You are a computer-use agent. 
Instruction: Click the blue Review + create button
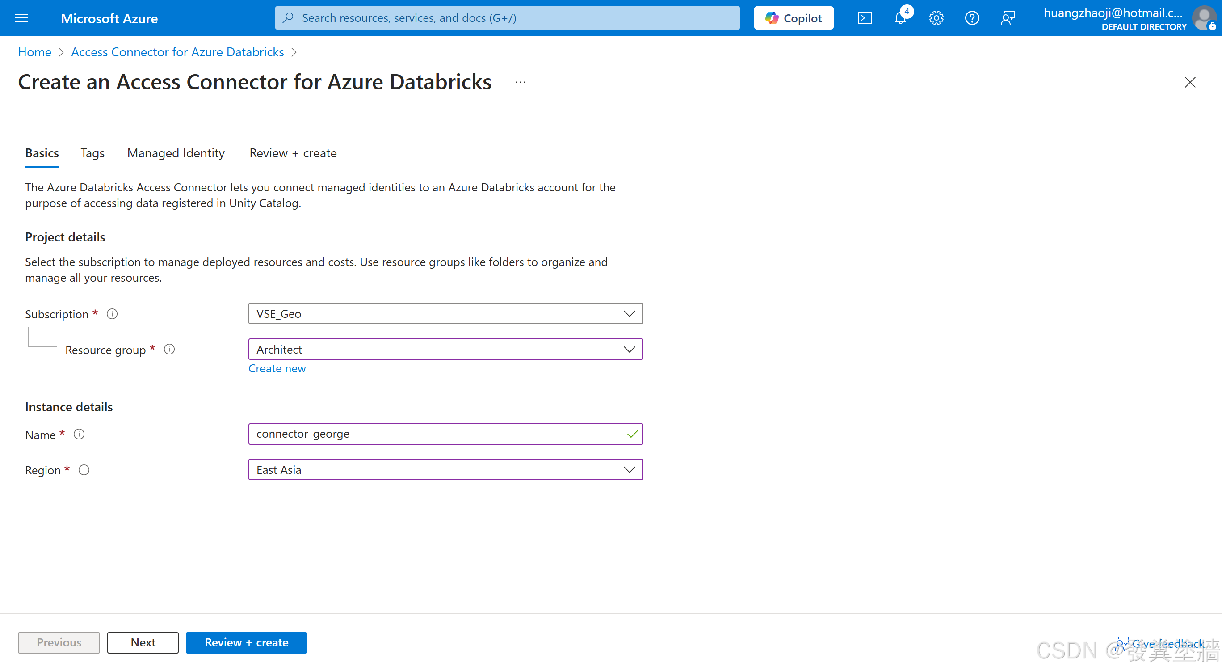point(246,642)
